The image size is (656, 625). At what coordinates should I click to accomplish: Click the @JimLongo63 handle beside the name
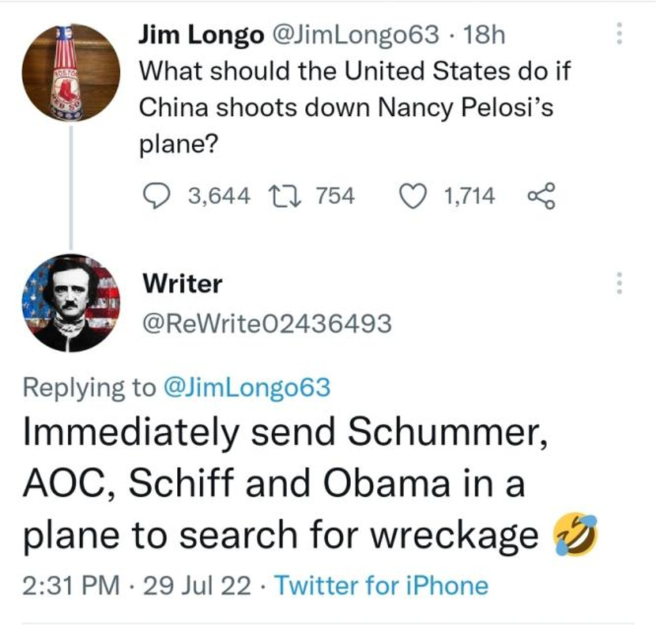[x=356, y=35]
